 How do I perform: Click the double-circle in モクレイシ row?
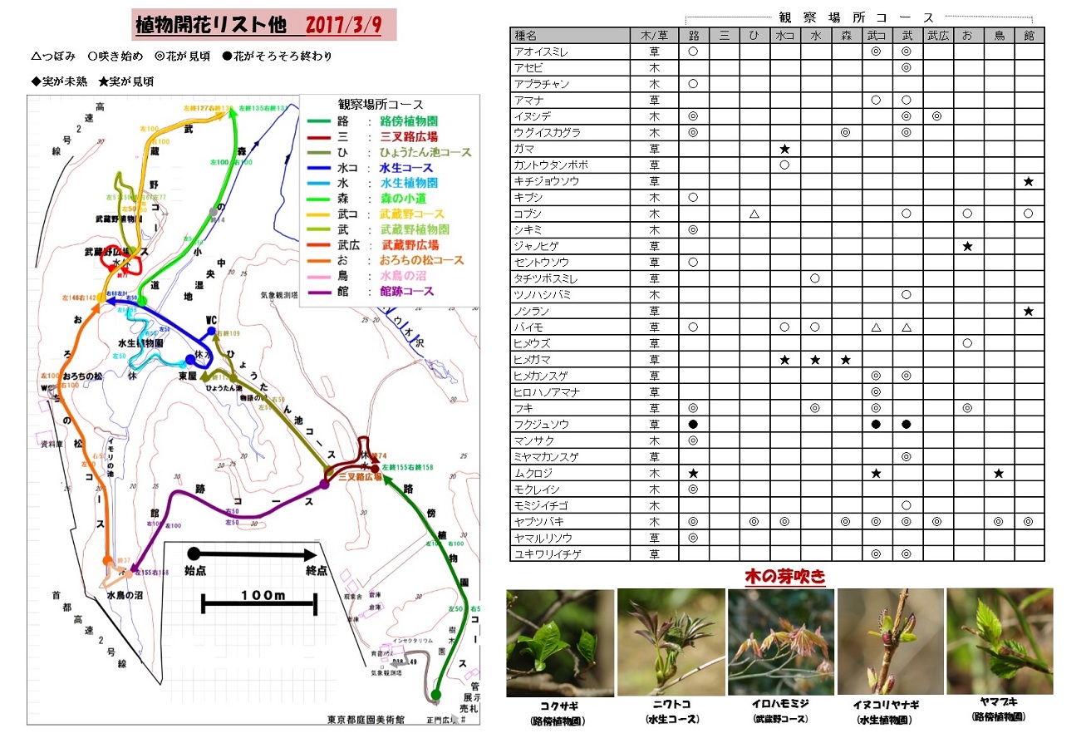pos(693,489)
